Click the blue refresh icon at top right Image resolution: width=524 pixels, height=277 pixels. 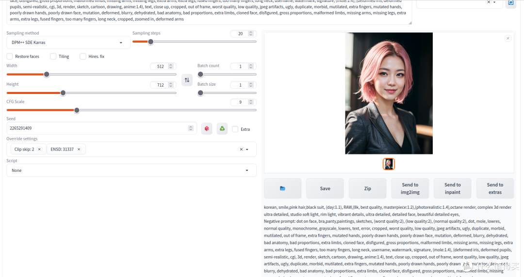510,3
